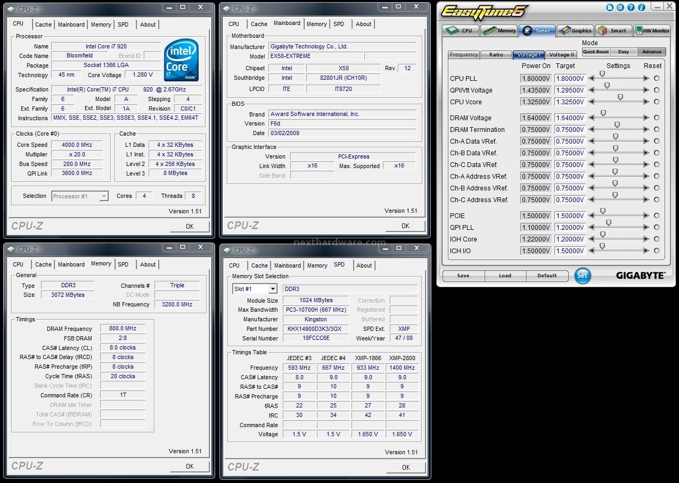Click the CPU-Z icon of the Memory window
The height and width of the screenshot is (483, 679).
point(11,249)
